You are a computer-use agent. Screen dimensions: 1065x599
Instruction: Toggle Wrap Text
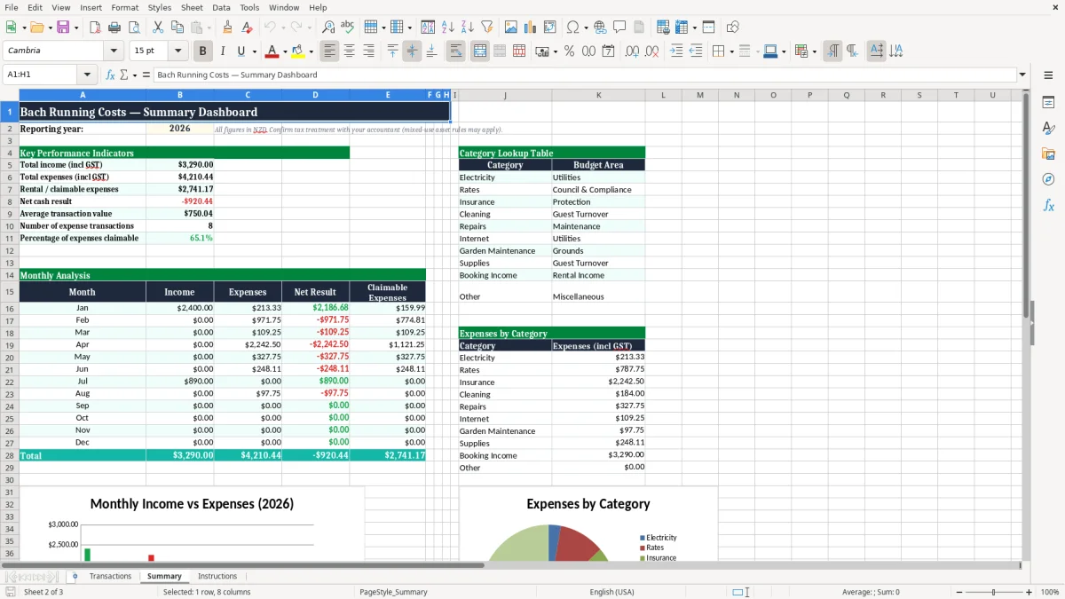tap(456, 51)
